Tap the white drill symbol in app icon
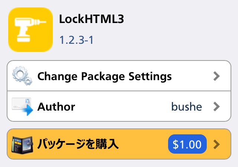Image resolution: width=238 pixels, height=167 pixels. tap(30, 30)
